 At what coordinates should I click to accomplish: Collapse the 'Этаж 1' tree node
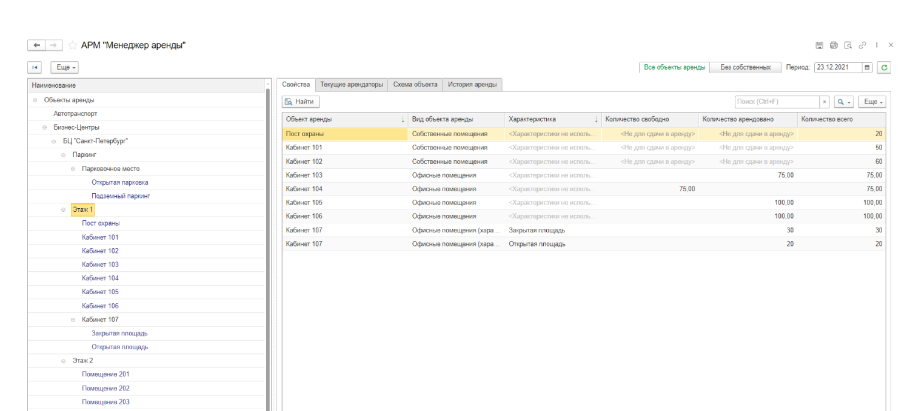coord(64,210)
